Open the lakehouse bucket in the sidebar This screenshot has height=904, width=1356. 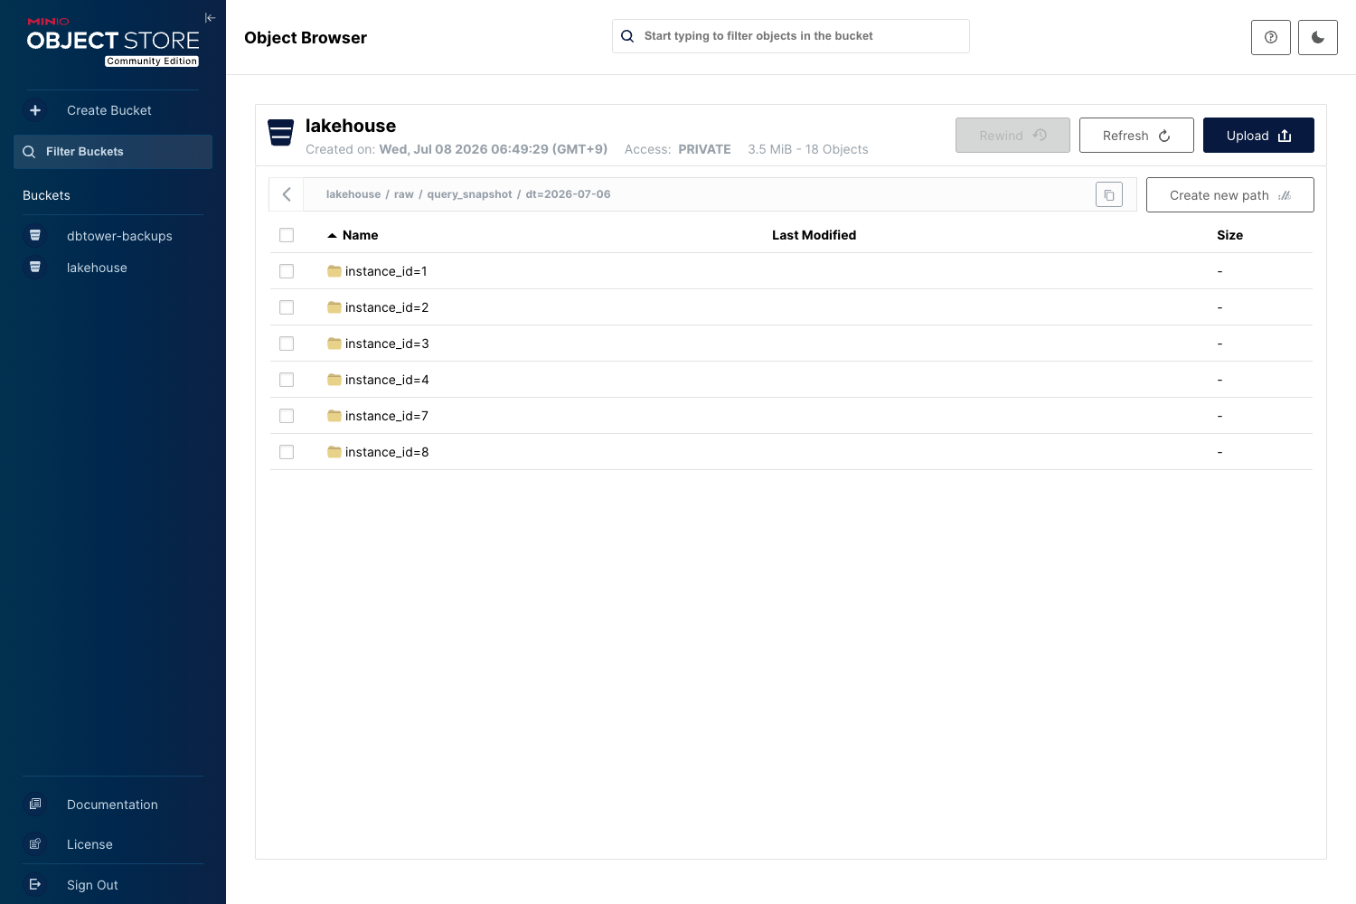click(97, 268)
